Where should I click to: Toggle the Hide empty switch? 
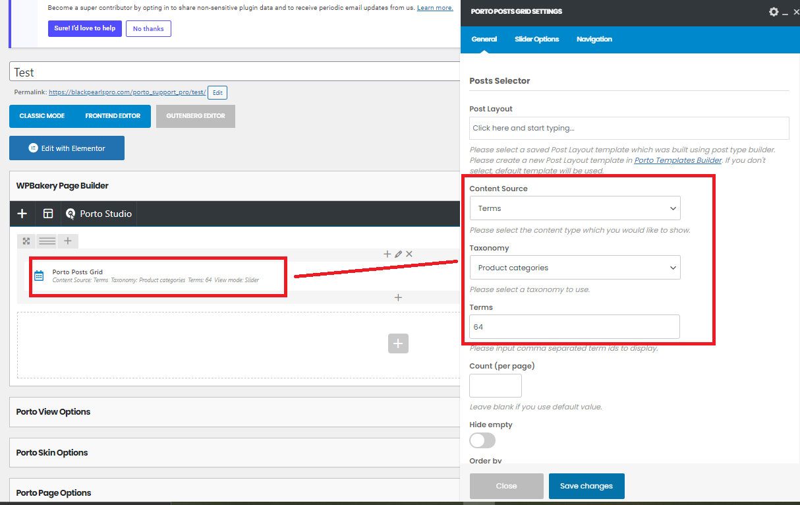(482, 440)
